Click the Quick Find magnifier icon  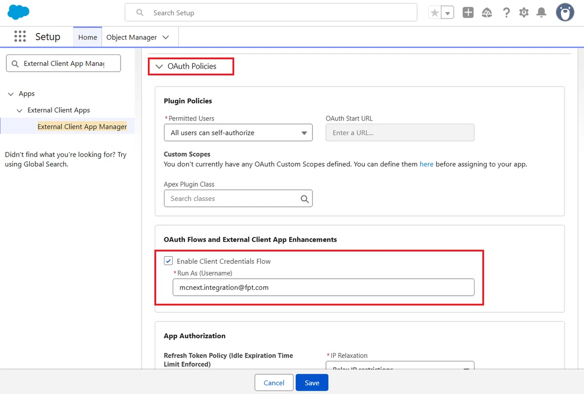click(x=15, y=64)
